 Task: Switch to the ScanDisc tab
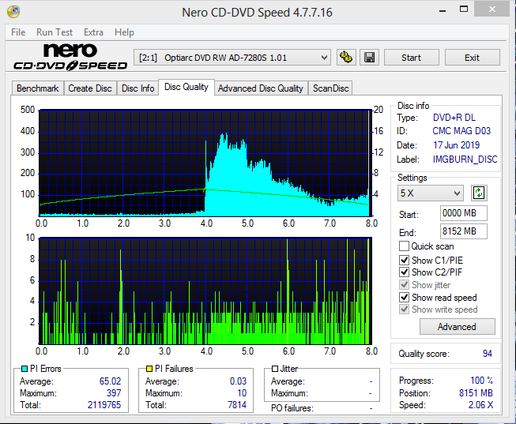tap(331, 88)
